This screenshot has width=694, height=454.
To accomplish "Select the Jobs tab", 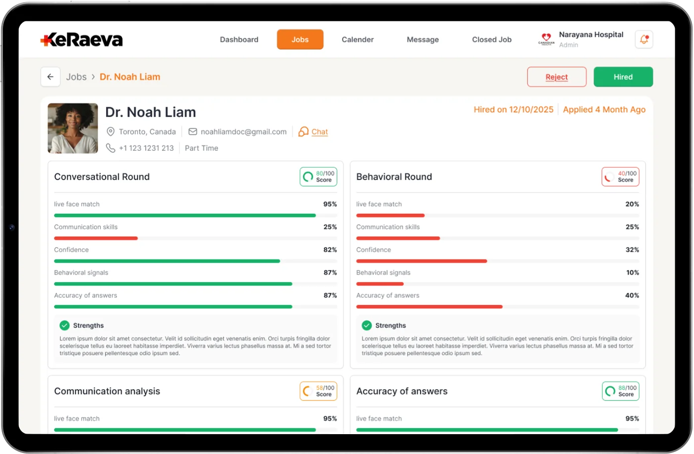I will pos(300,40).
